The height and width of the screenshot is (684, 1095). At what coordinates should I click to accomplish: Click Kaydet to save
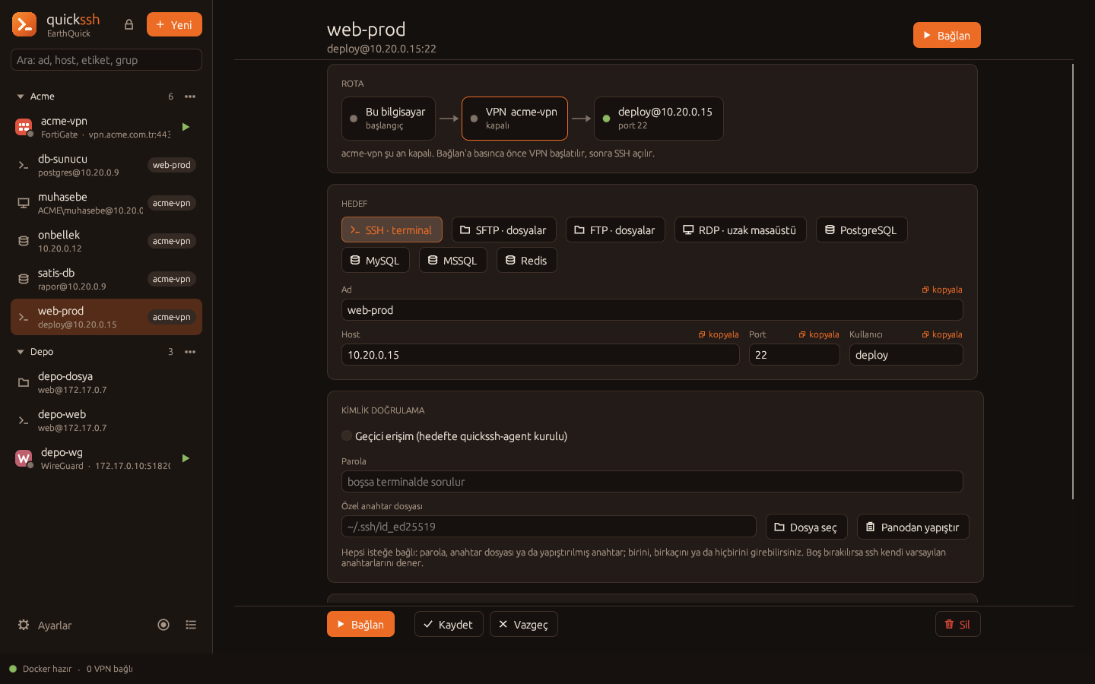[449, 624]
